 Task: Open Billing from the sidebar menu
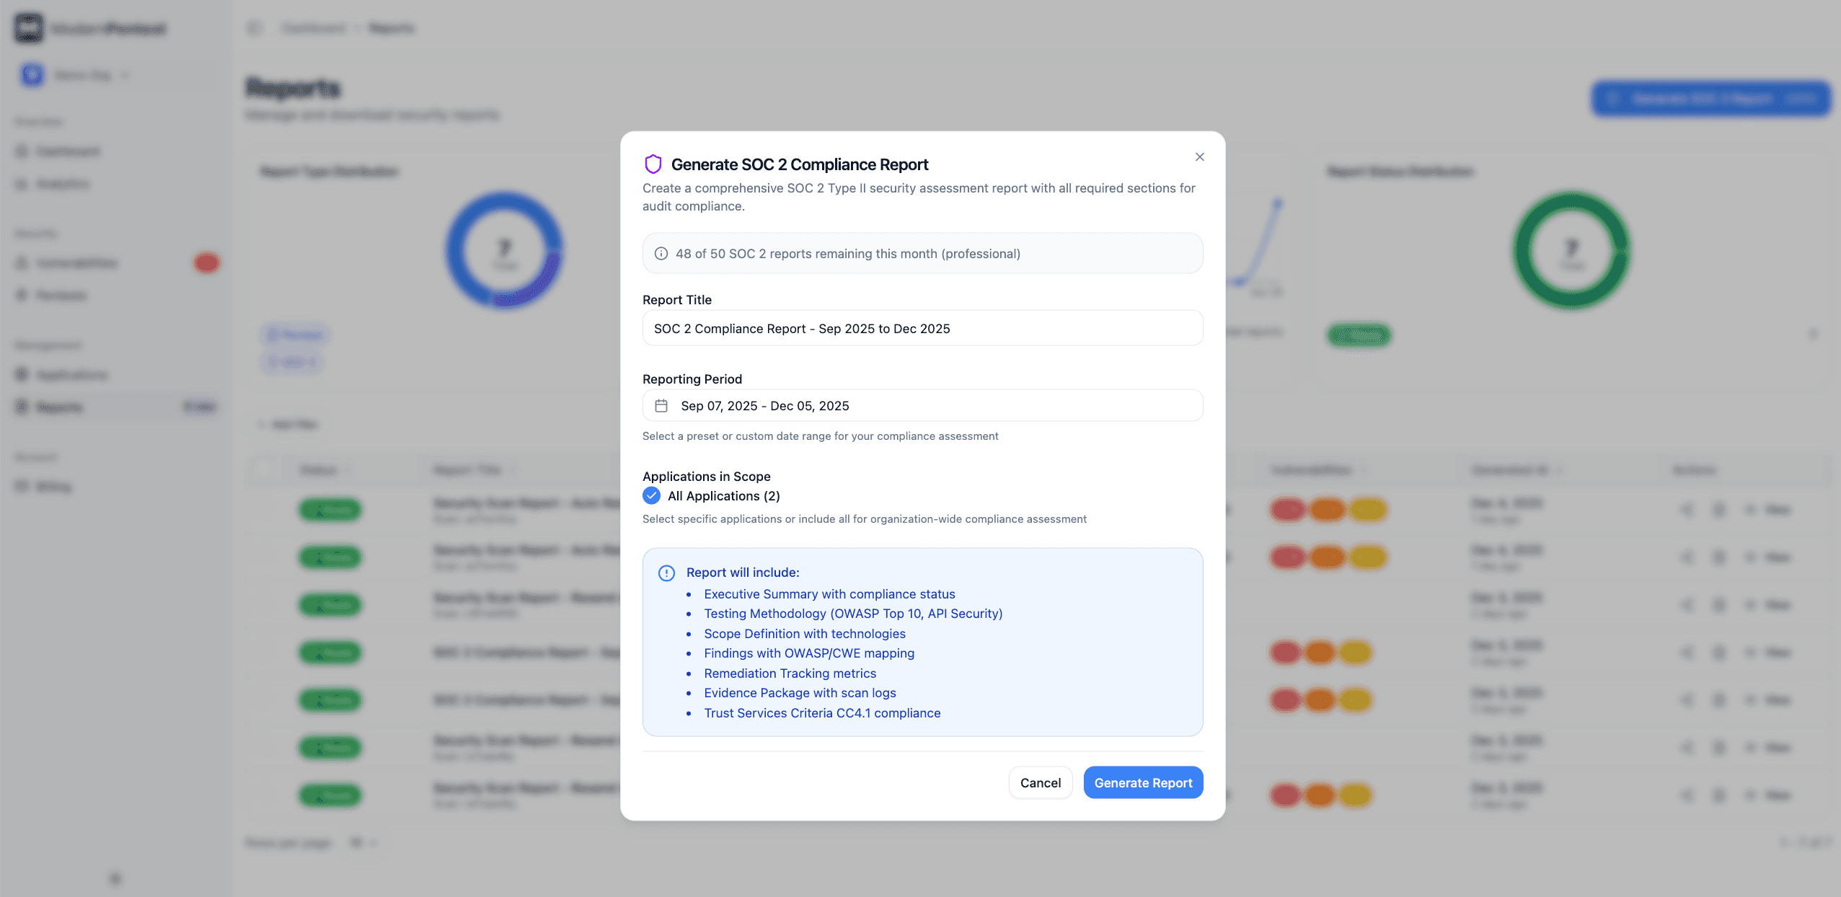pyautogui.click(x=53, y=487)
